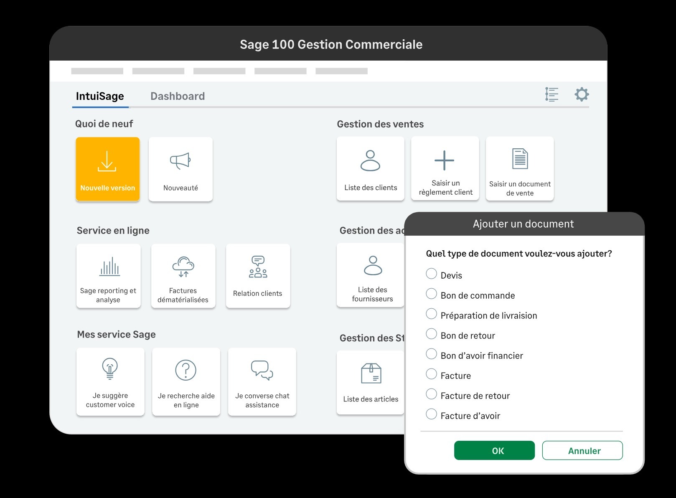
Task: Click the Nouveauté megaphone tile
Action: tap(180, 169)
